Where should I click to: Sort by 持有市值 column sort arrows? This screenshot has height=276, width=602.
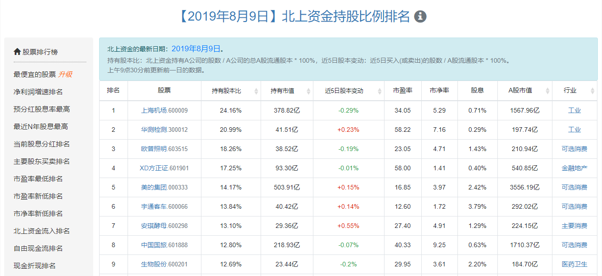(308, 91)
